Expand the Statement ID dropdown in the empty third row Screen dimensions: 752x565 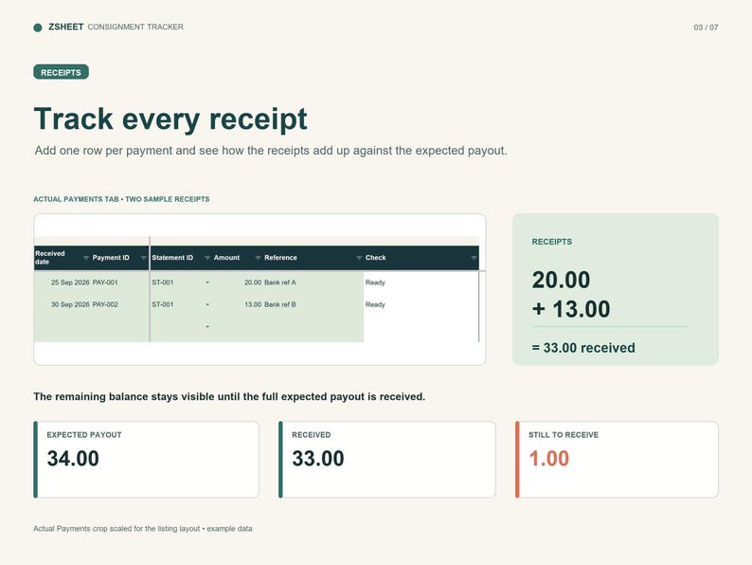pos(207,327)
